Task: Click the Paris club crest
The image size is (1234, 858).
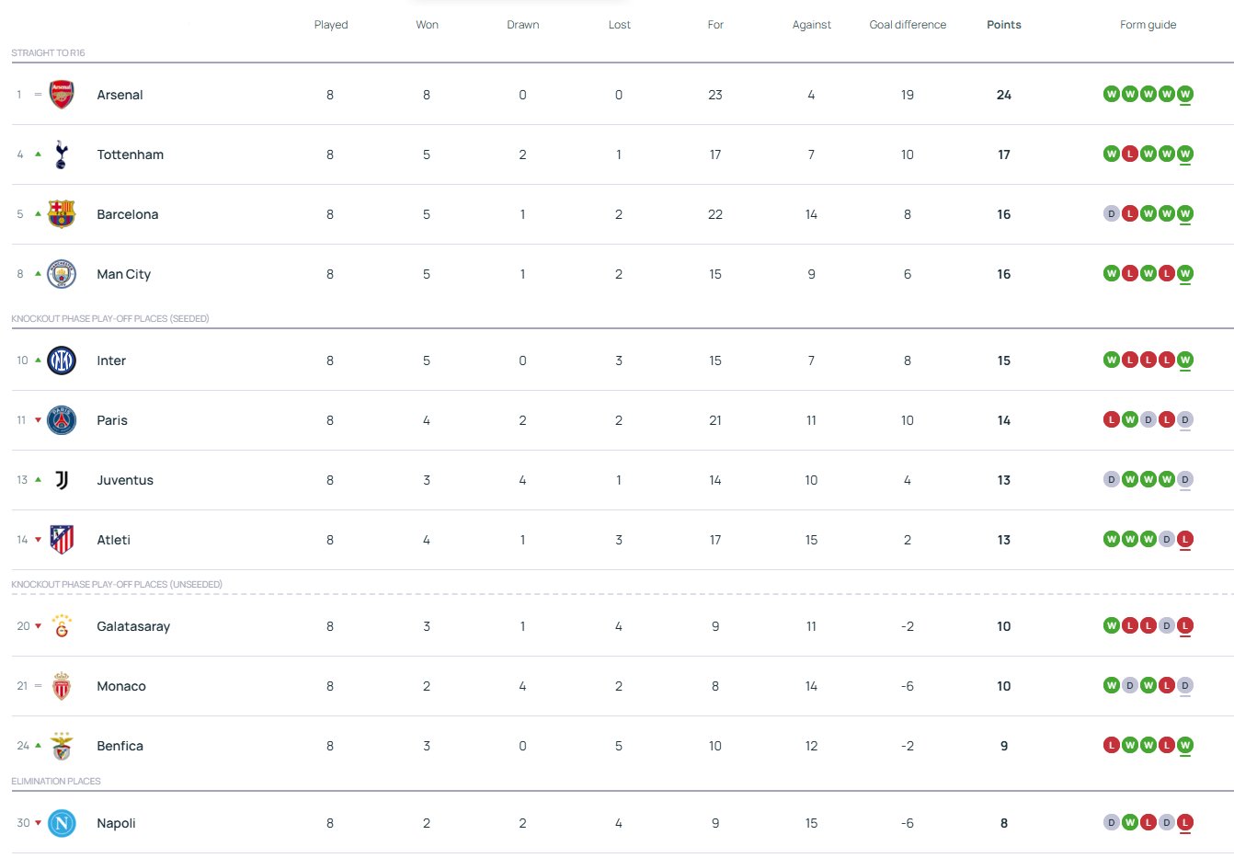Action: click(x=62, y=420)
